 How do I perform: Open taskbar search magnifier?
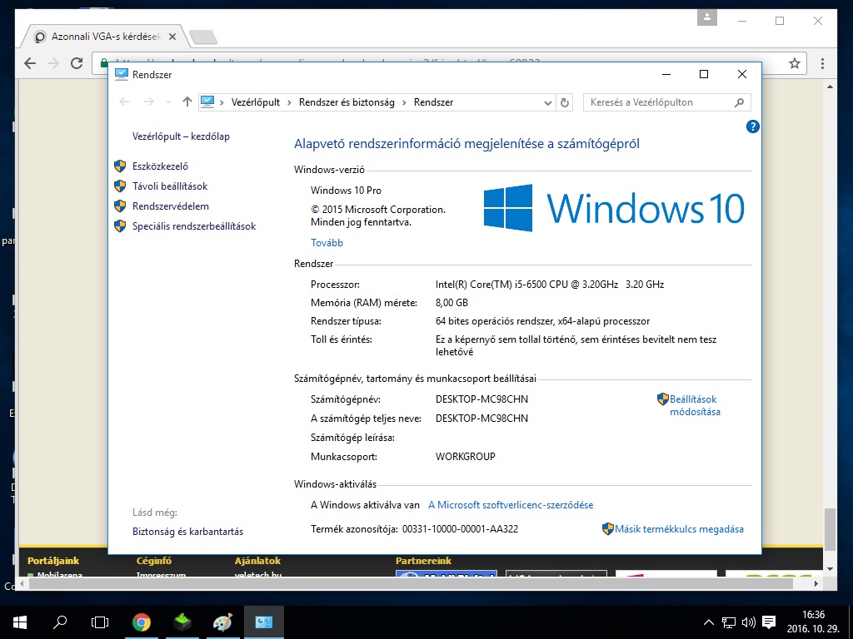(x=60, y=622)
